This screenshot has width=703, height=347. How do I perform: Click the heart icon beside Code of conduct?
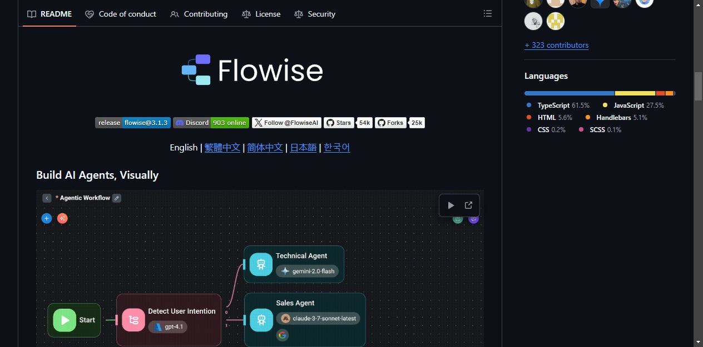pos(90,14)
